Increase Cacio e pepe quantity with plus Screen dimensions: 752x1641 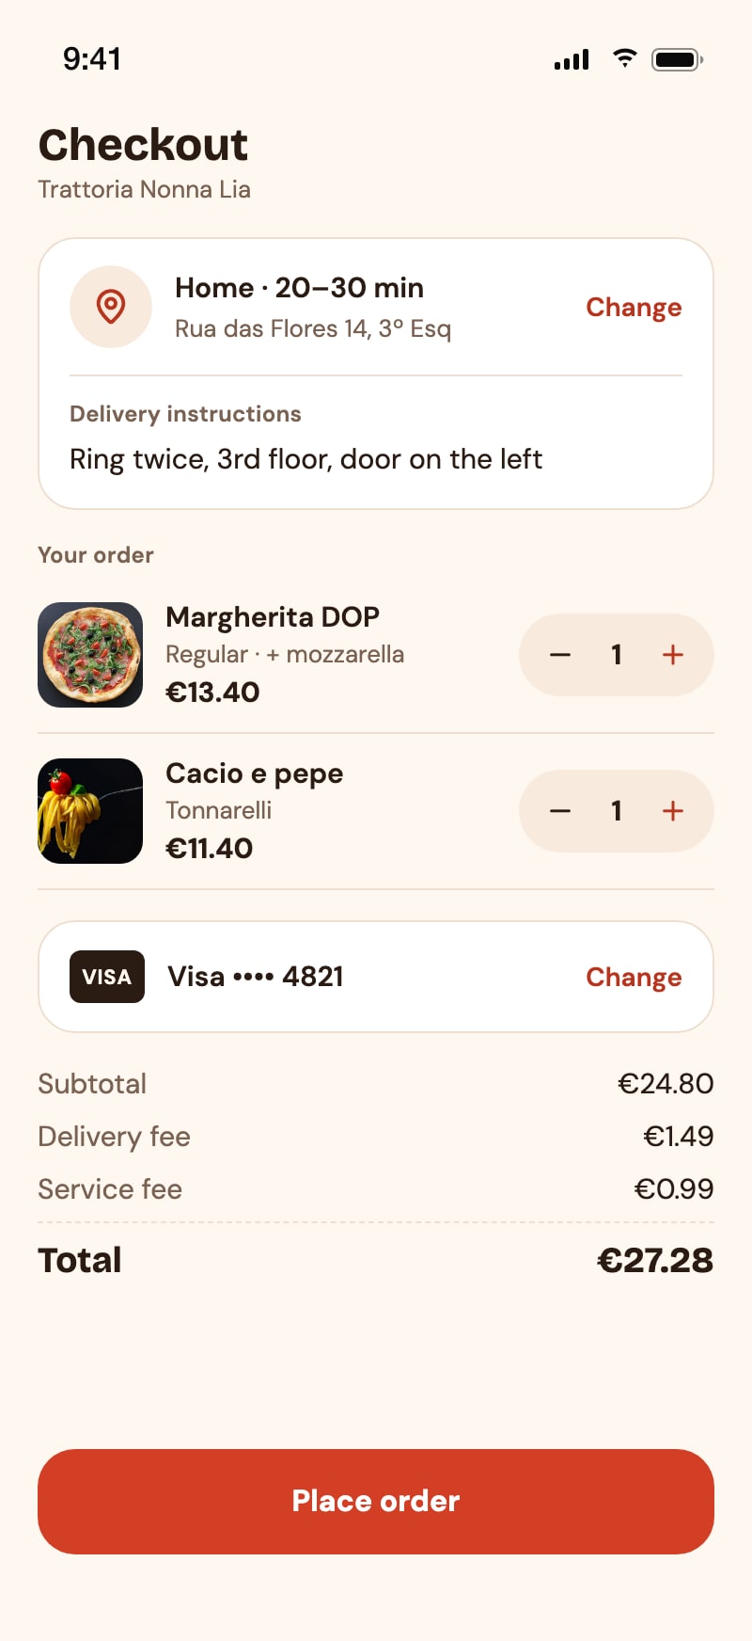point(673,811)
